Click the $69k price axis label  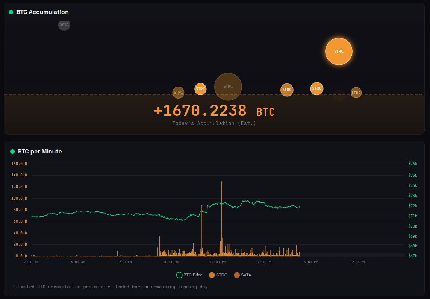[412, 236]
